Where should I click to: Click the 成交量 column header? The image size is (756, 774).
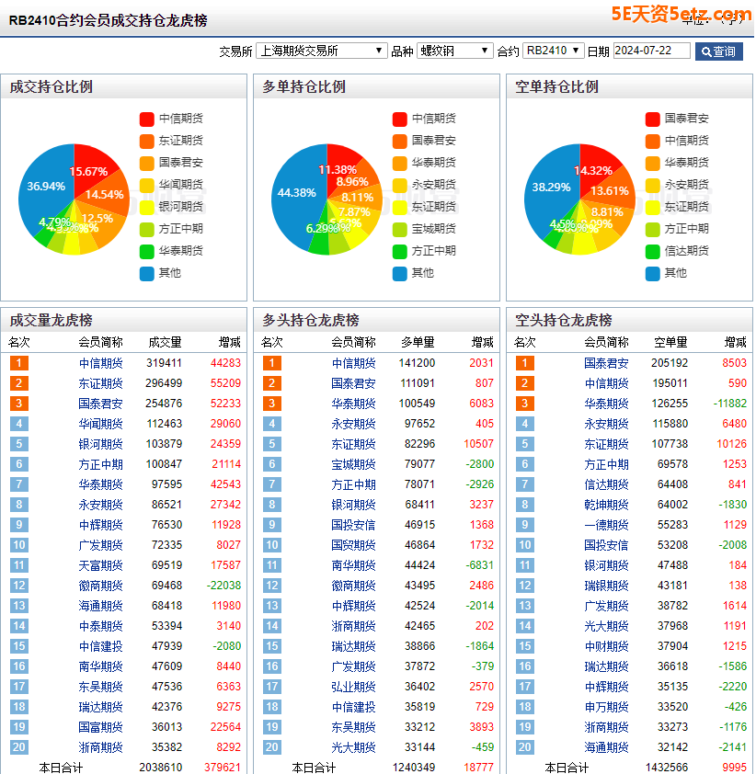pos(165,342)
